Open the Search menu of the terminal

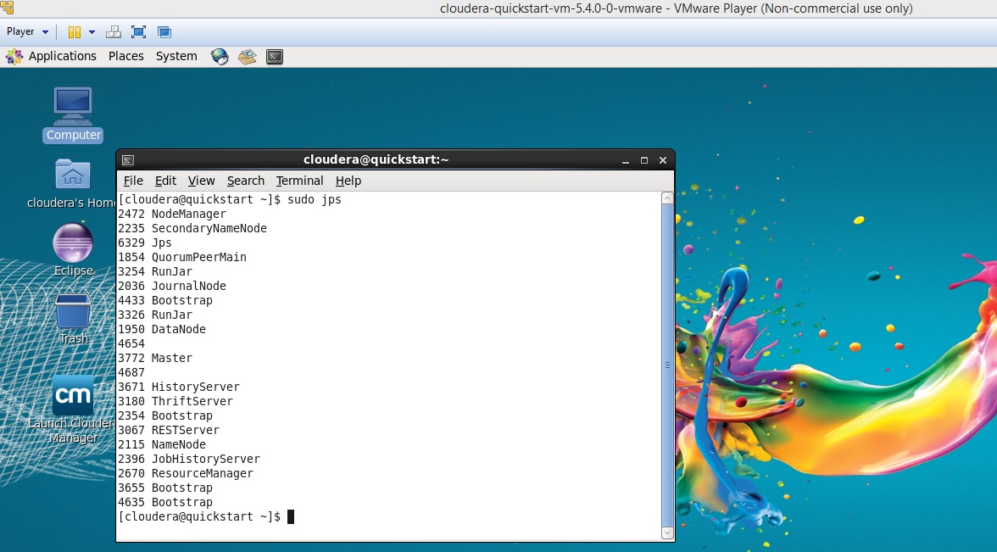click(245, 181)
